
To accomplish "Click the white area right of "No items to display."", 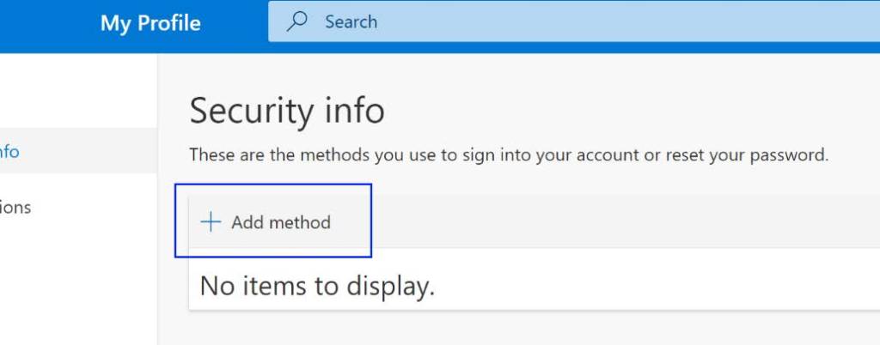I will click(x=657, y=286).
